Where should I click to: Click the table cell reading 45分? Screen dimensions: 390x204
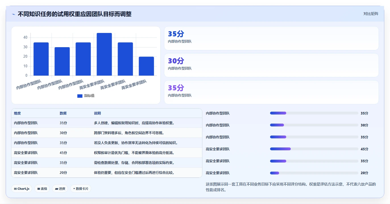click(x=63, y=153)
